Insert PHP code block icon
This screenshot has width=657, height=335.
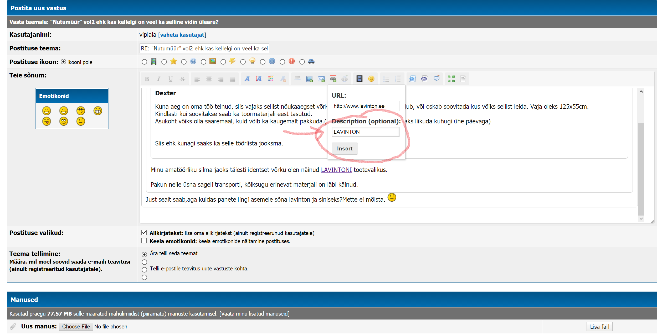click(424, 79)
